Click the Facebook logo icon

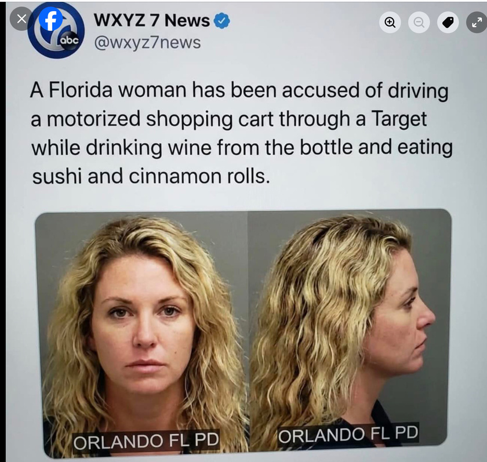pos(51,20)
